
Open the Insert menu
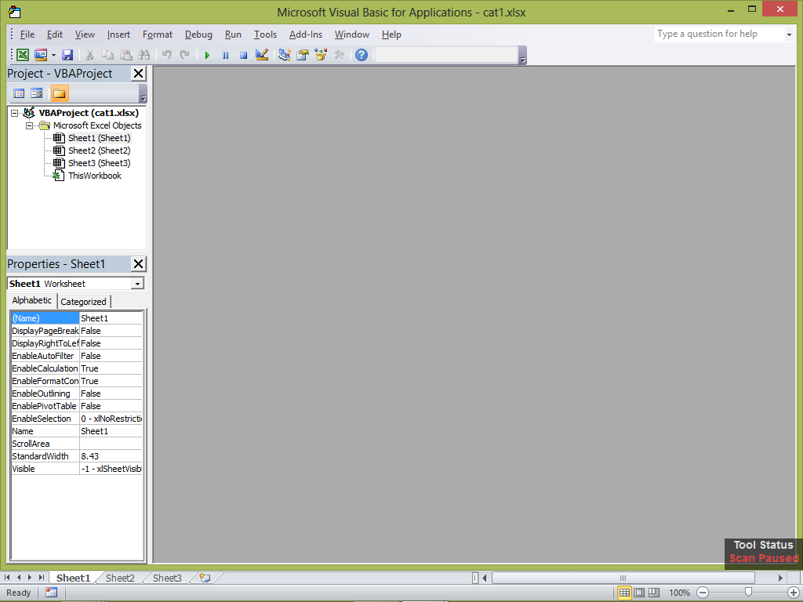118,34
